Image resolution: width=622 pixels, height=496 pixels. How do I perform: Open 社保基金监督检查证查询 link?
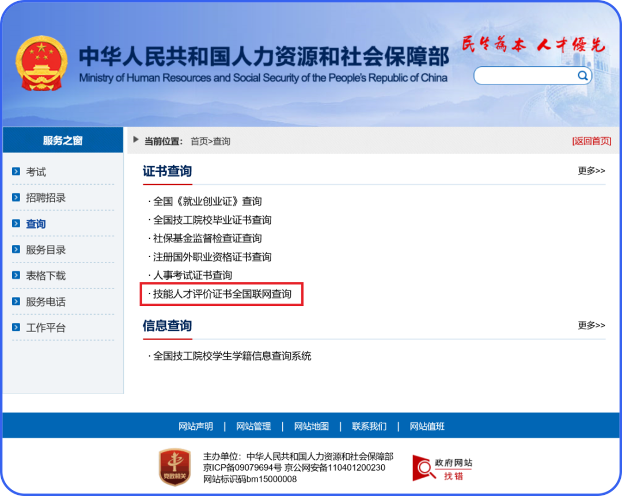click(207, 238)
